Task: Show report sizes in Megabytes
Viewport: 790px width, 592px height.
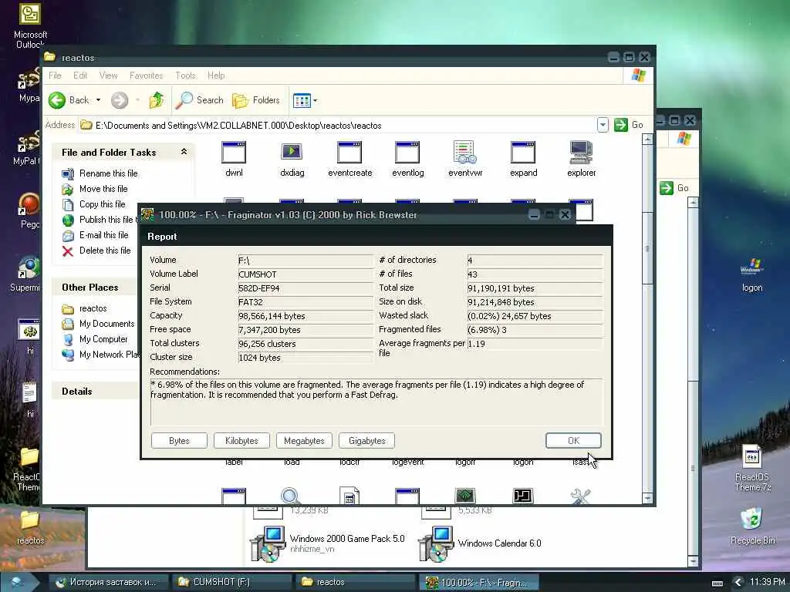Action: point(304,441)
